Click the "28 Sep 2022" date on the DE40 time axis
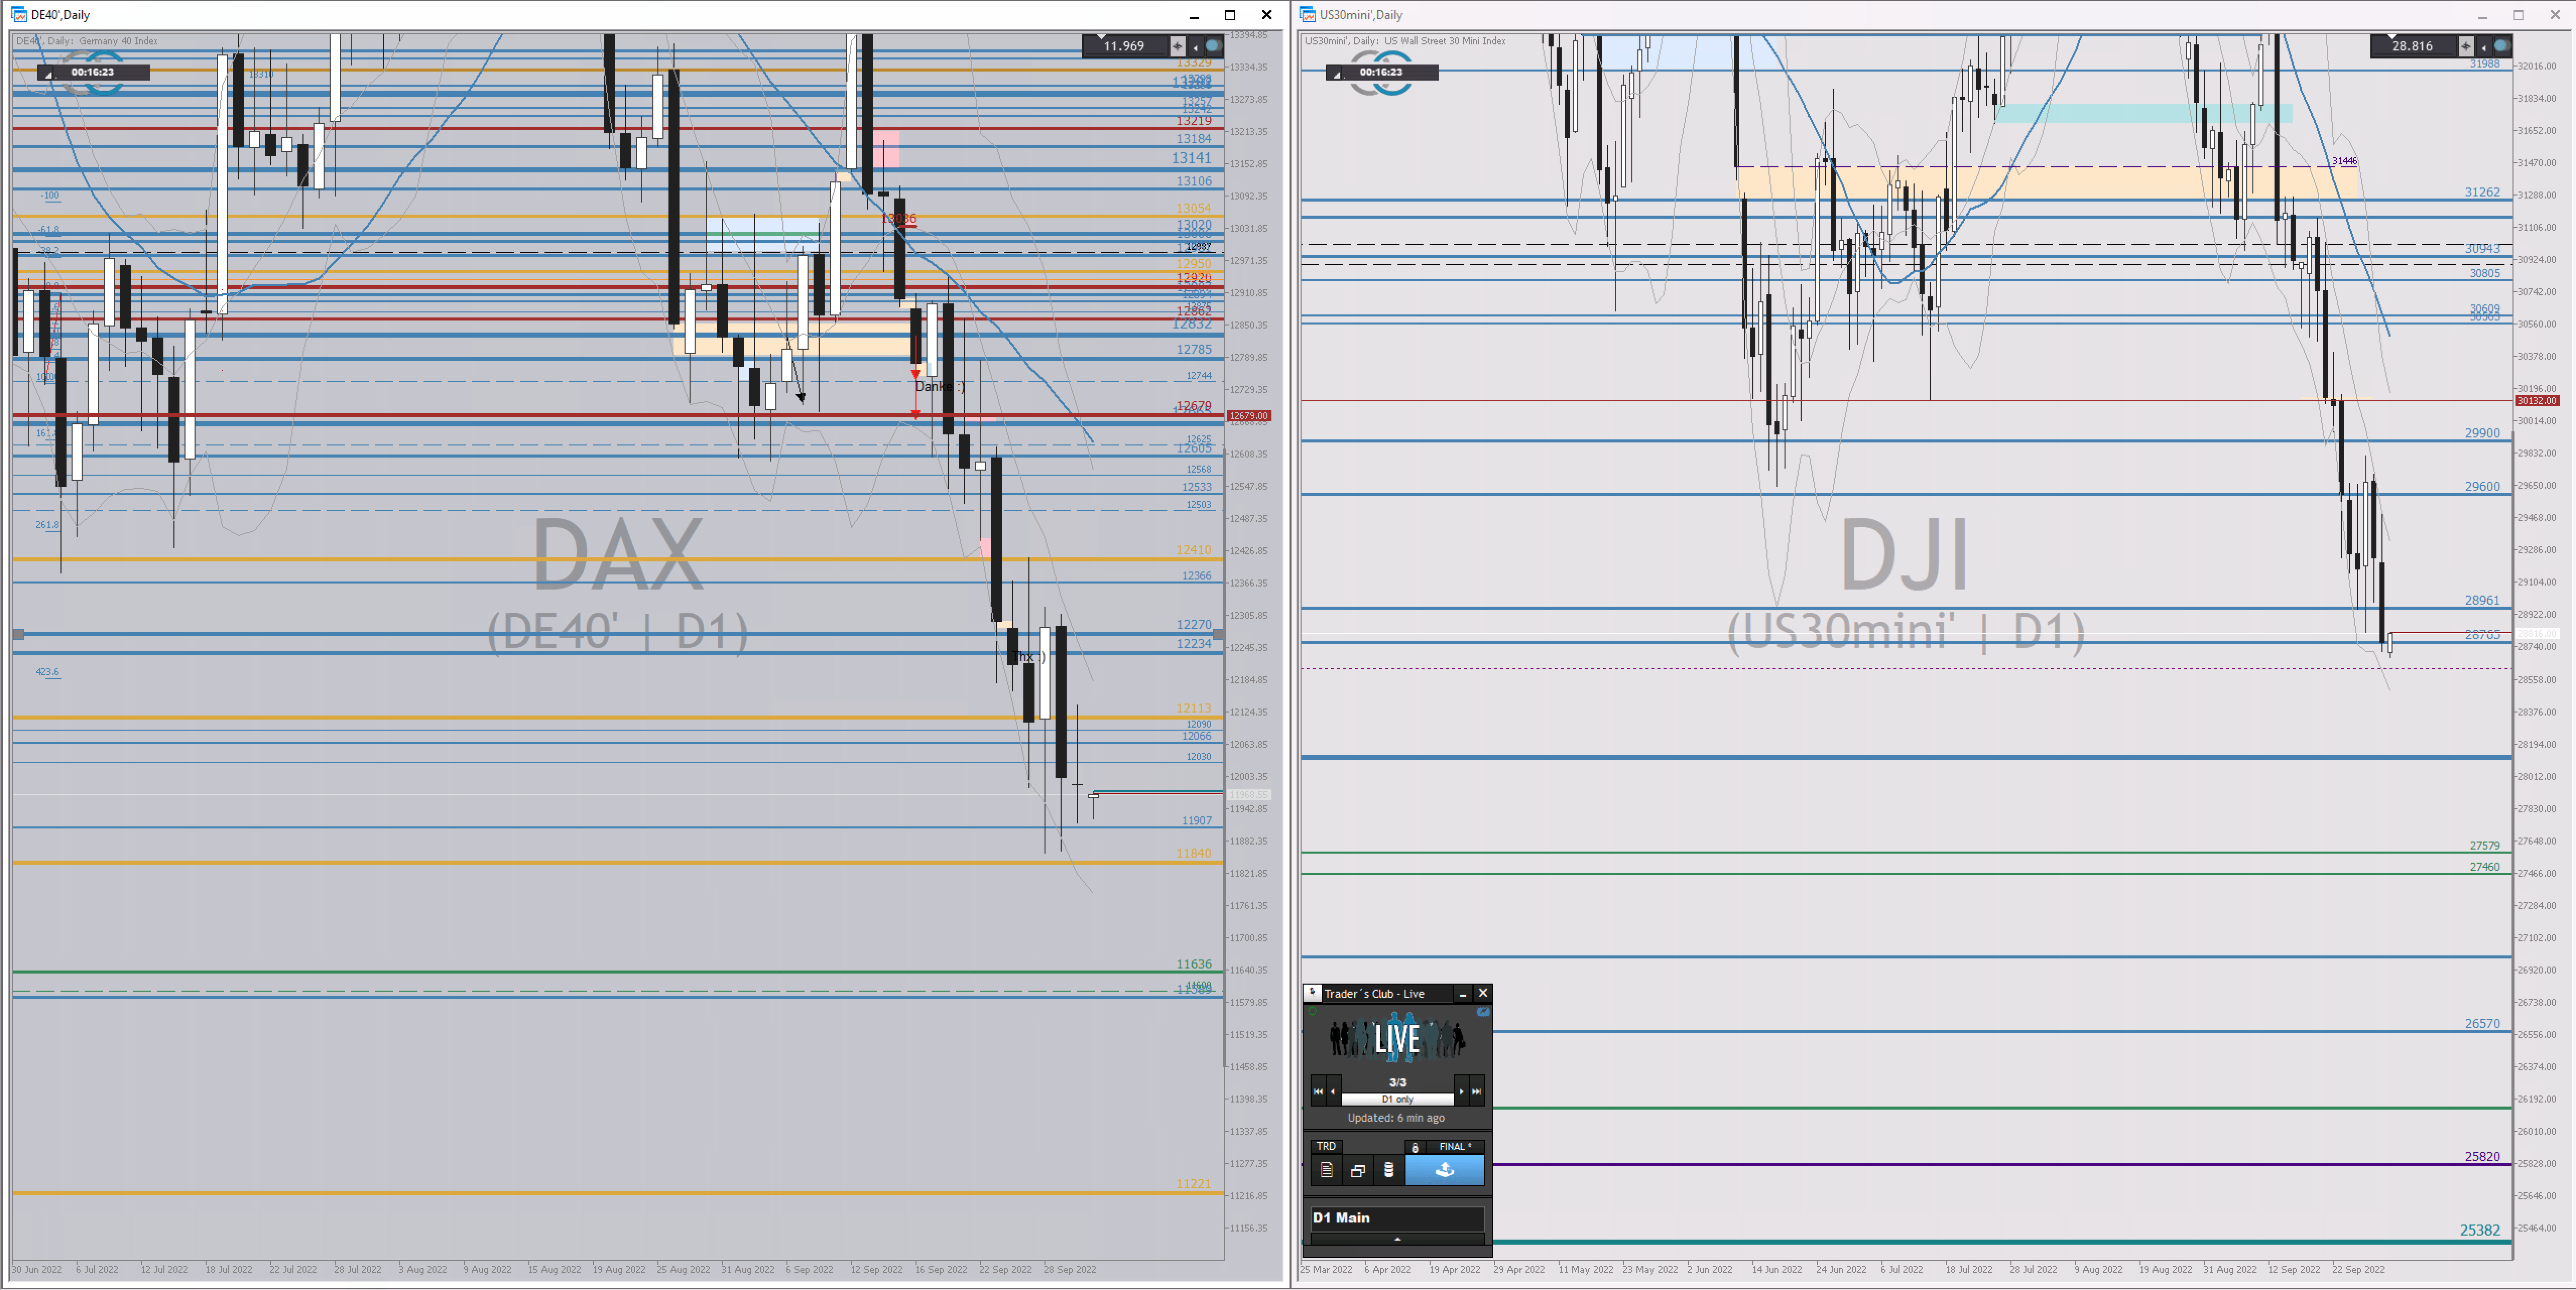Viewport: 2576px width, 1290px height. (x=1070, y=1269)
